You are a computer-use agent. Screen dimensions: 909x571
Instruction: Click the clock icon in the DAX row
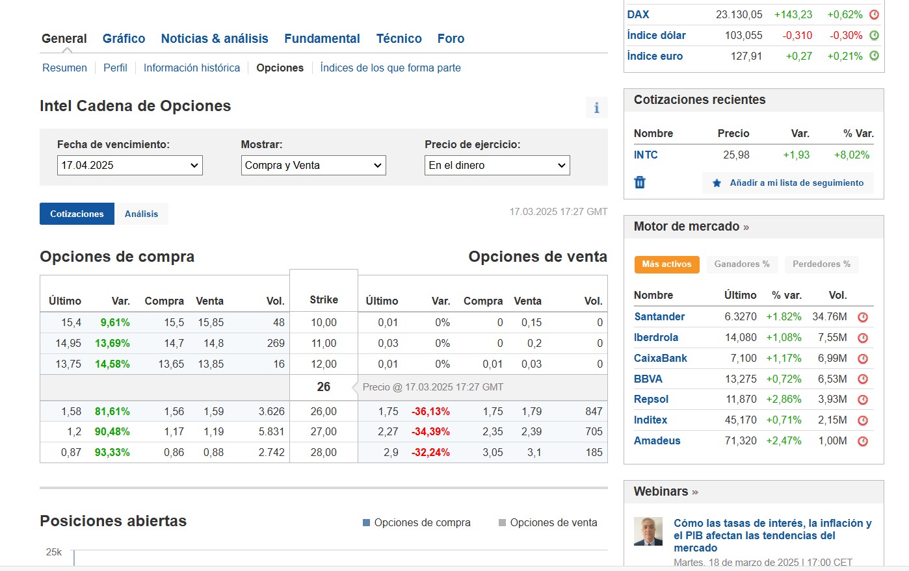(x=875, y=14)
